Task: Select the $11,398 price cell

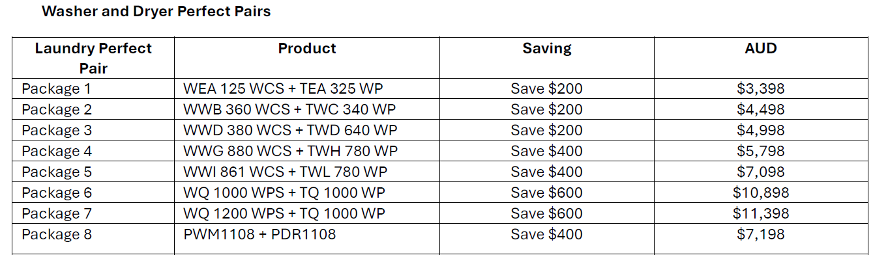Action: (761, 213)
